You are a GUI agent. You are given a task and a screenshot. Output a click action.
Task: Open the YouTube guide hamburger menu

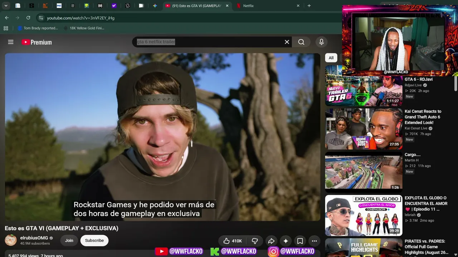(11, 42)
